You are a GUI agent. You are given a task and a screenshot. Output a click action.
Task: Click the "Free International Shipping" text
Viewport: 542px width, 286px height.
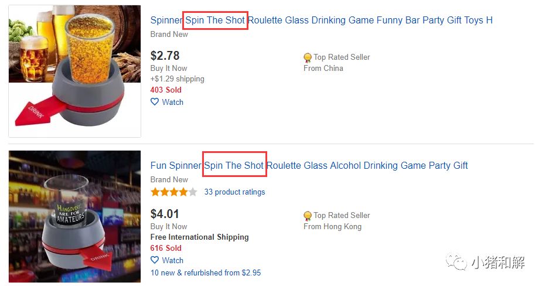pyautogui.click(x=199, y=237)
